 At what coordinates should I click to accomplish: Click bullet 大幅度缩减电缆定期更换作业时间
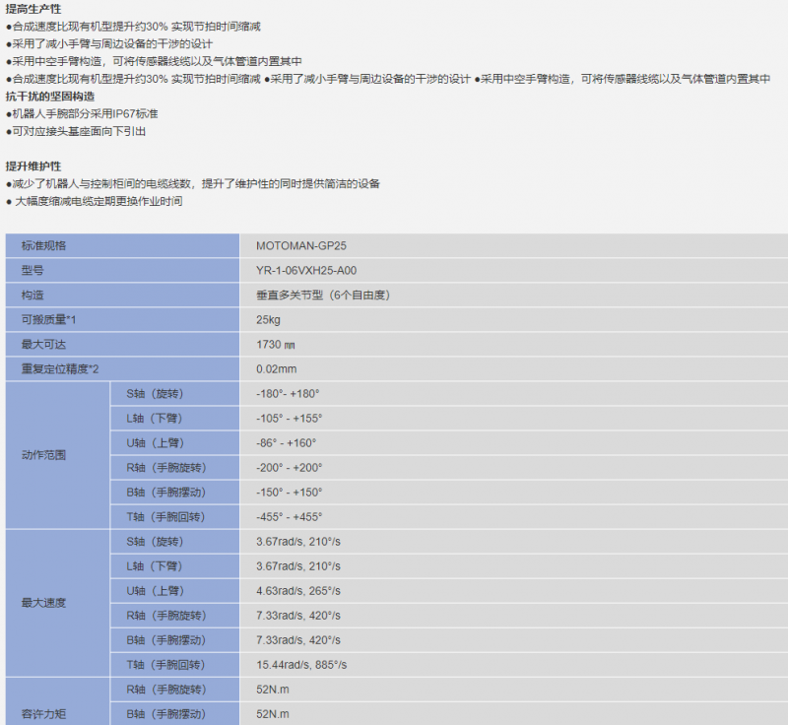[94, 202]
